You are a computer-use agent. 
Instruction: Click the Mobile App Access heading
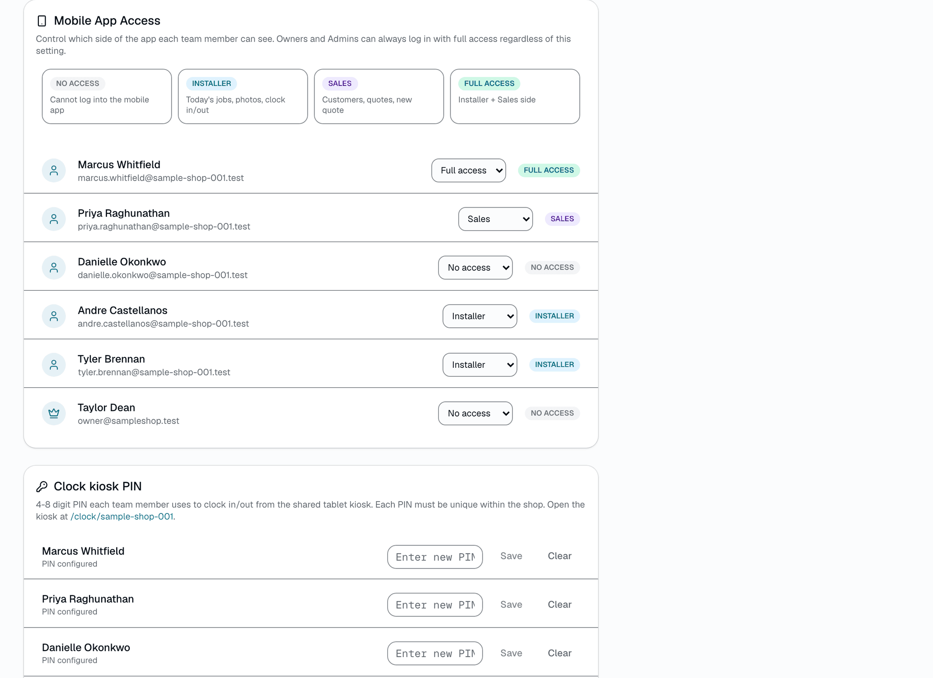coord(107,21)
